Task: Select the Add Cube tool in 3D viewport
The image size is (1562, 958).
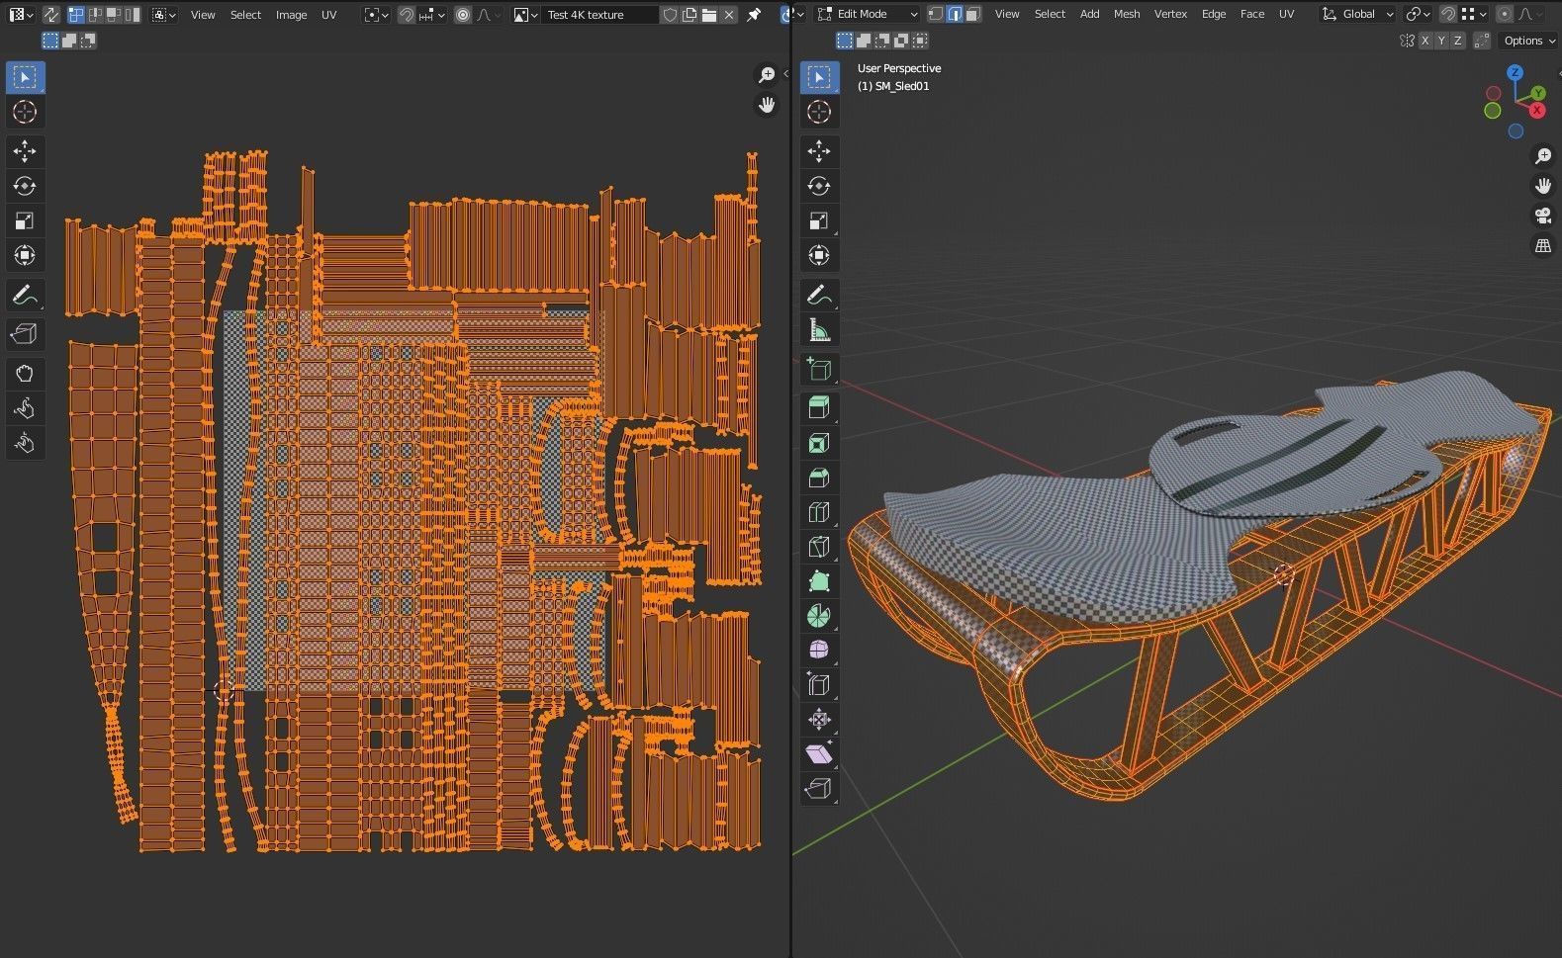Action: [819, 369]
